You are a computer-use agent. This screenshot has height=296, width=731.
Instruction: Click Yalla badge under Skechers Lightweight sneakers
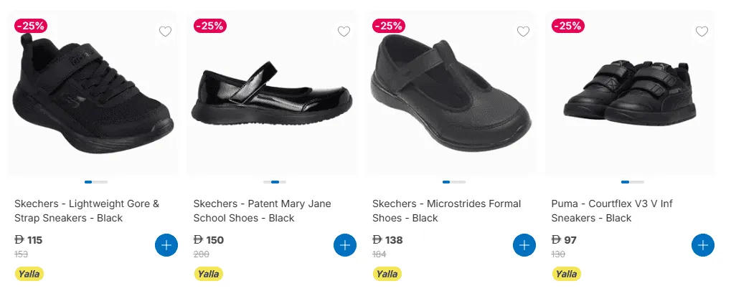(29, 274)
